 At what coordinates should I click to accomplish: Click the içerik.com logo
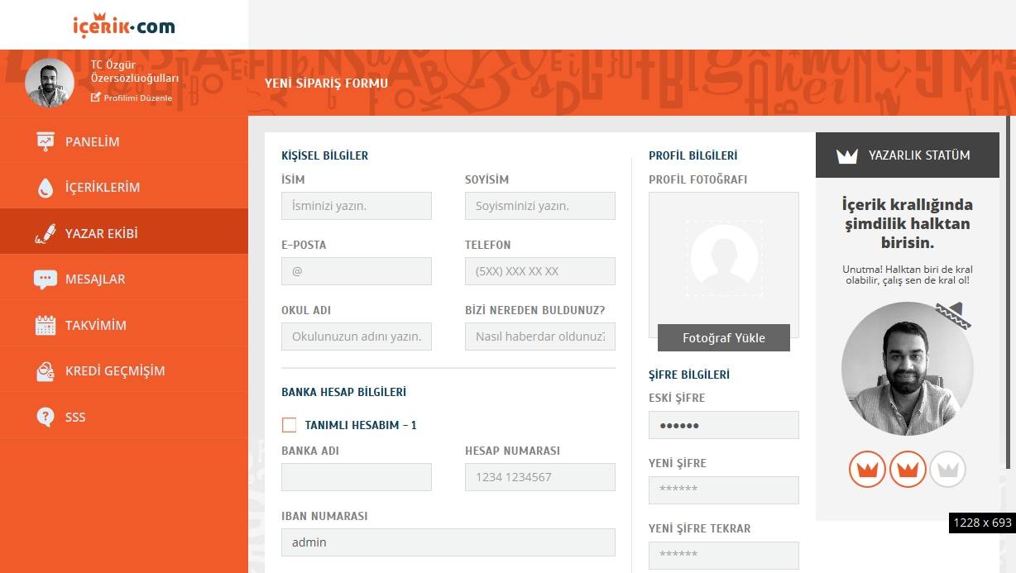tap(124, 25)
